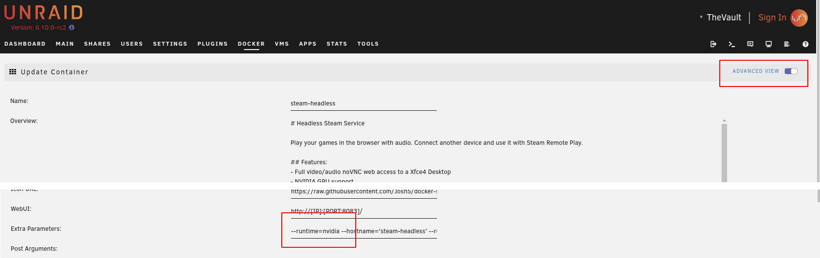
Task: Open the system Log icon
Action: pyautogui.click(x=786, y=44)
